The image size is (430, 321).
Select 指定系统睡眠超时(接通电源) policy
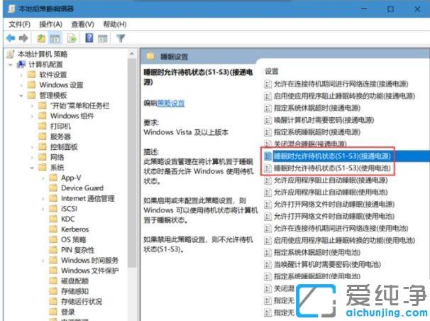coord(316,132)
